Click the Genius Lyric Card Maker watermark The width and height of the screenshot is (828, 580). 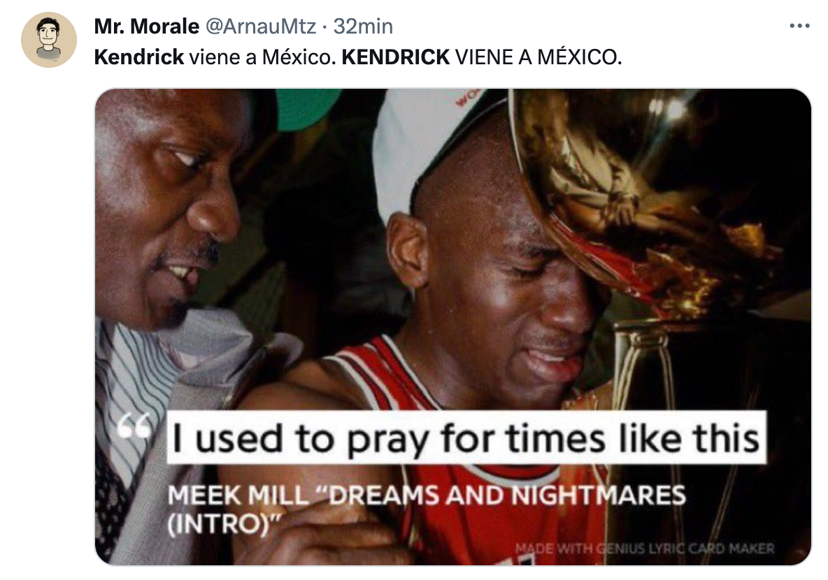pyautogui.click(x=644, y=549)
